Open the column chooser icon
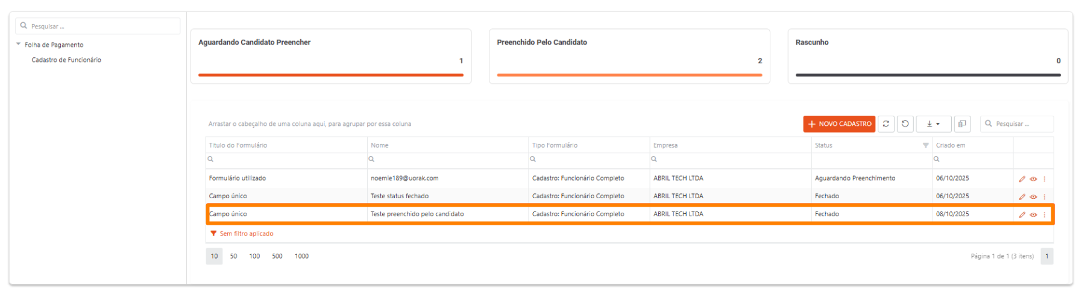 pos(962,124)
